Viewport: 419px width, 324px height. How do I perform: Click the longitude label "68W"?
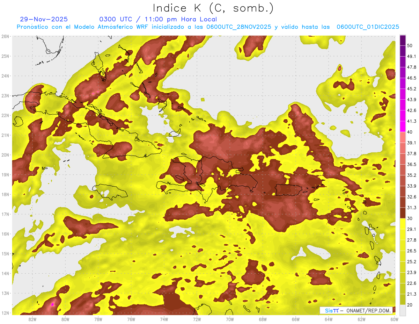263,319
